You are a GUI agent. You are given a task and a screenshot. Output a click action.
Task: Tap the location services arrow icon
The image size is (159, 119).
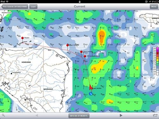tap(150, 2)
